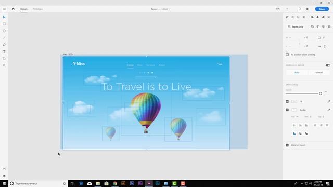This screenshot has height=187, width=333.
Task: Switch to the Prototype tab
Action: click(37, 9)
